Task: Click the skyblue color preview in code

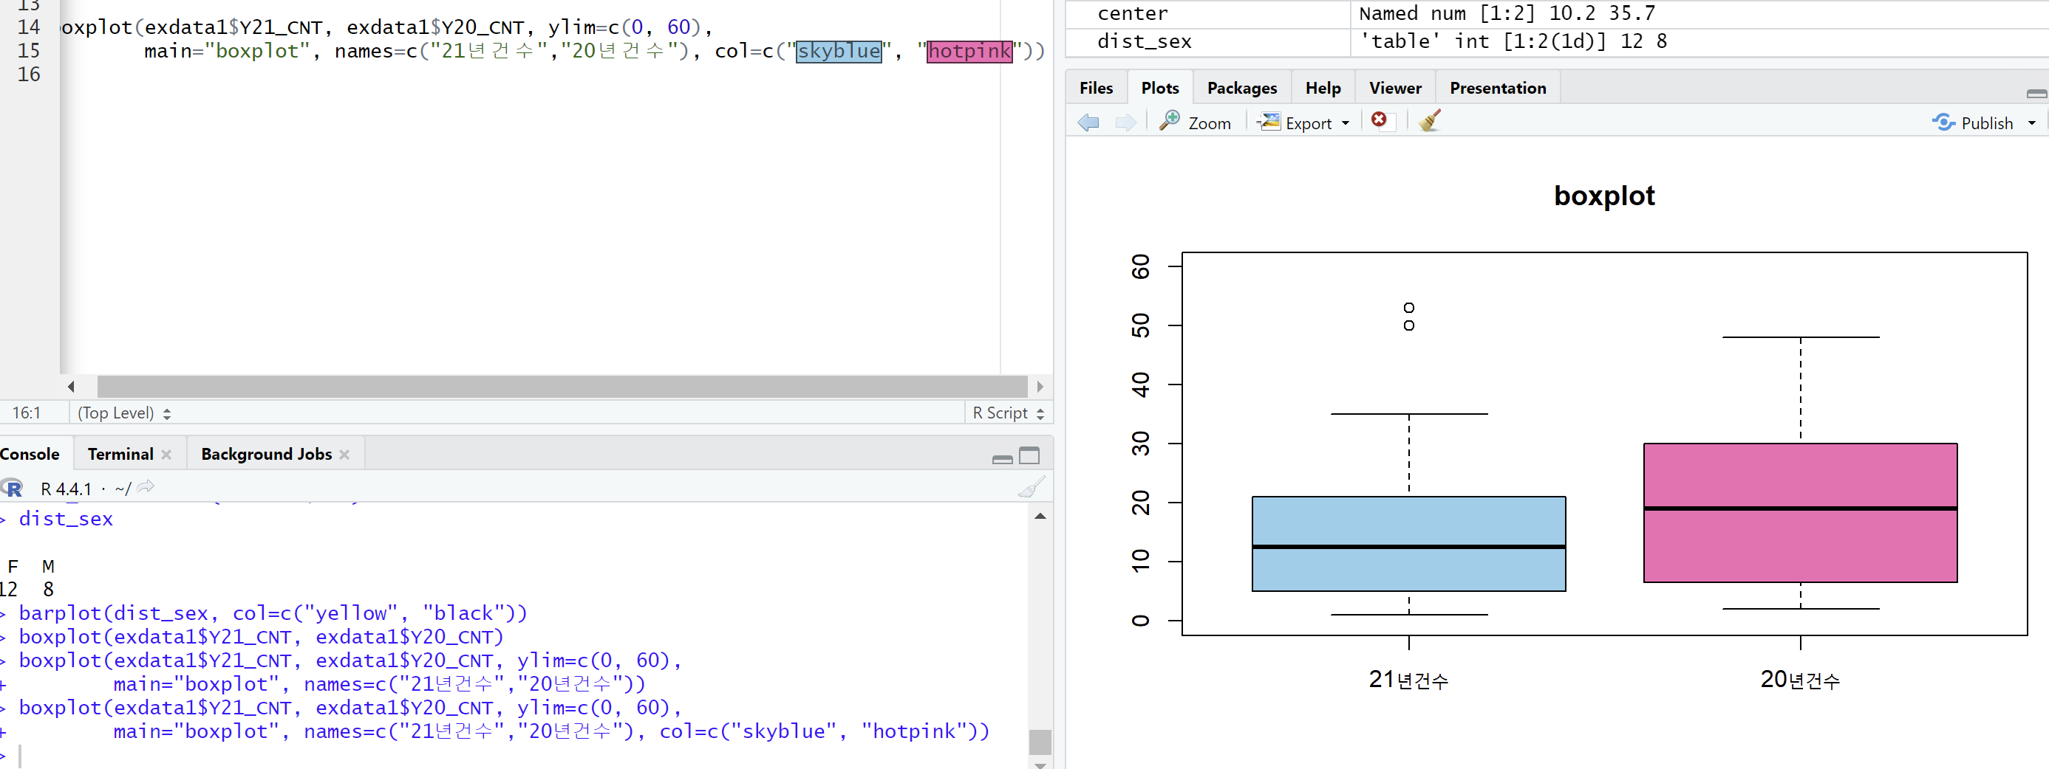Action: (x=839, y=51)
